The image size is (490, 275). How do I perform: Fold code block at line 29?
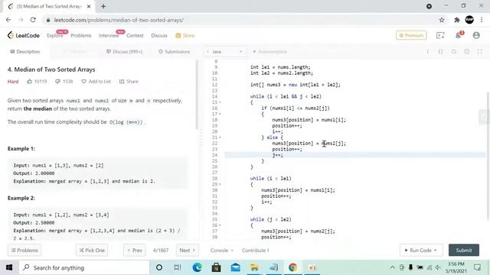(x=220, y=184)
